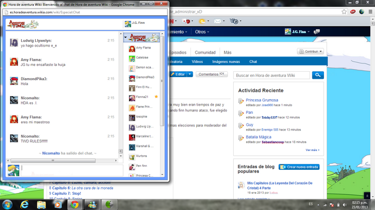Open the Guy recent activity link
Viewport: 375px width, 210px height.
(250, 124)
